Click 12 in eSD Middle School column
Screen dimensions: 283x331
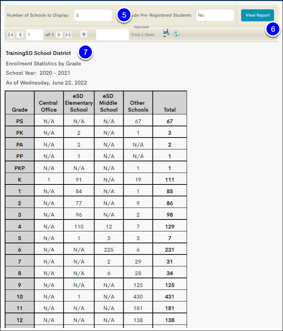pos(109,227)
